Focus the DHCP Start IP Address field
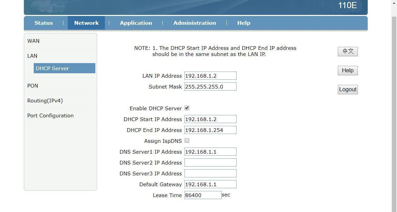 [x=210, y=119]
